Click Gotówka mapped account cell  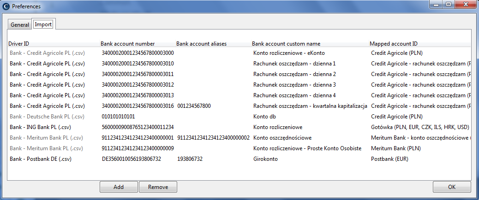(x=420, y=127)
